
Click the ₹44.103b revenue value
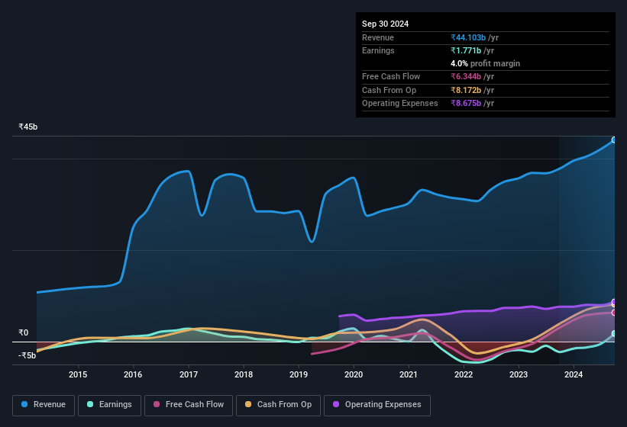point(468,37)
